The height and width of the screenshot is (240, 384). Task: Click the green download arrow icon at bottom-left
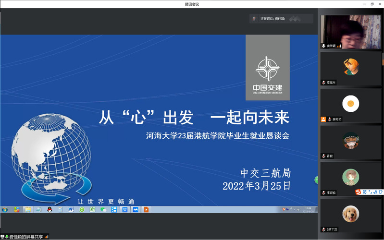[x=7, y=237]
